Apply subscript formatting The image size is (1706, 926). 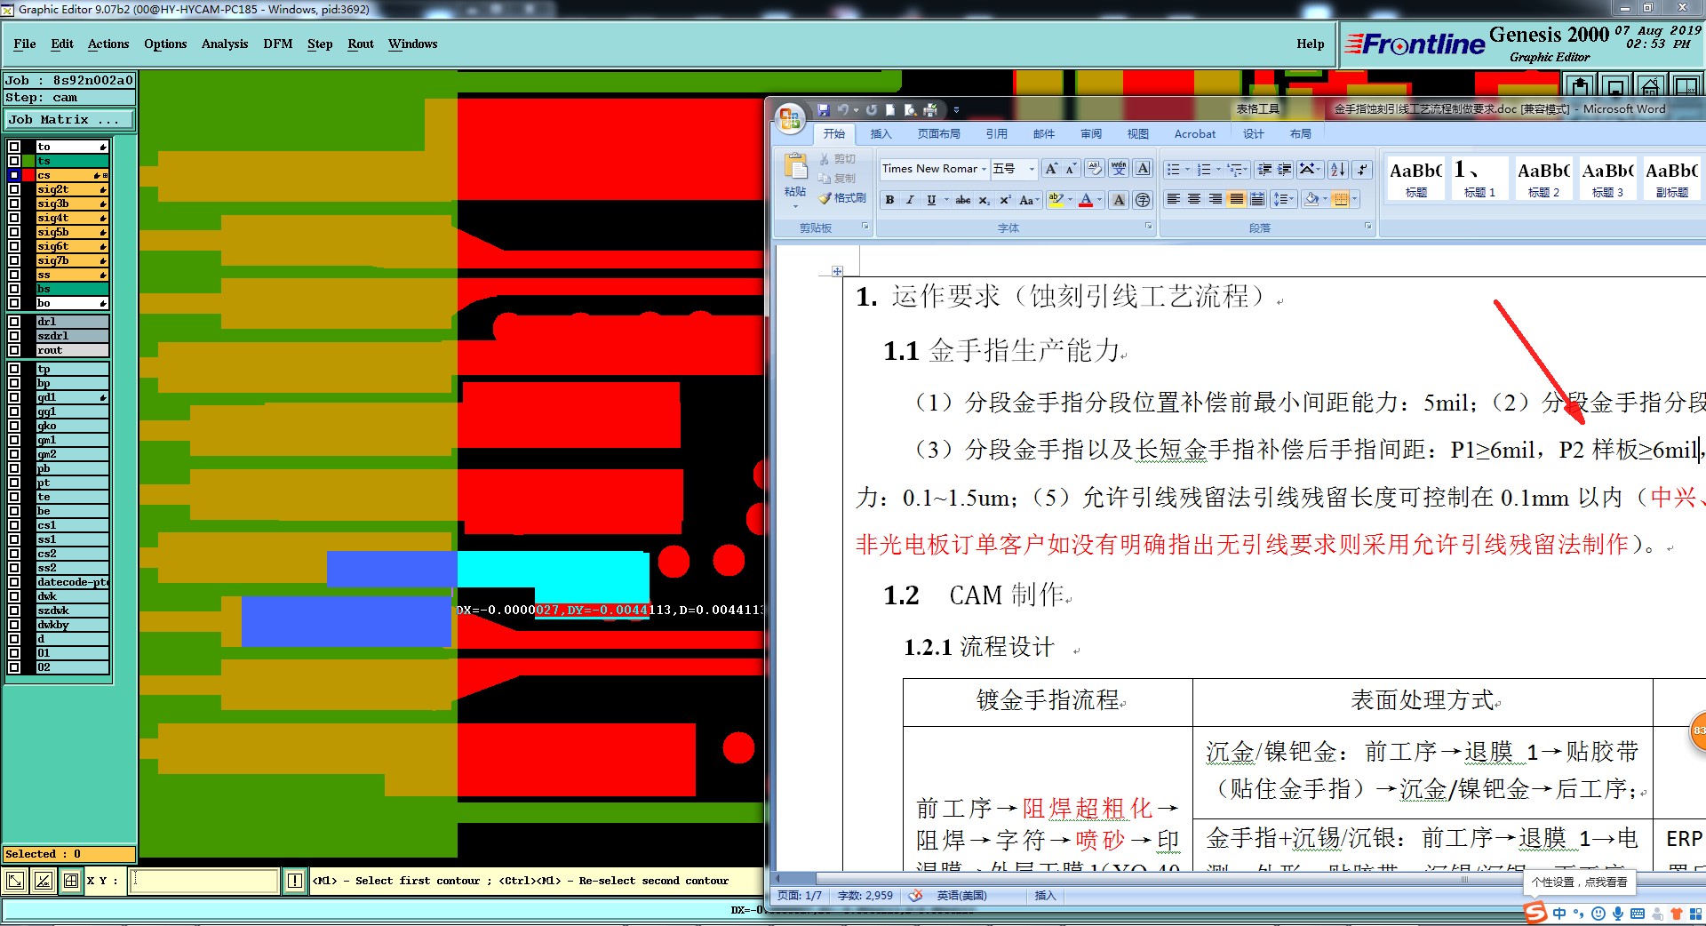[x=985, y=200]
